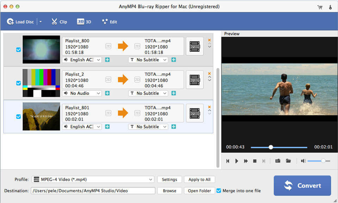Open snapshot folder icon under the preview
Image resolution: width=338 pixels, height=203 pixels.
(288, 161)
